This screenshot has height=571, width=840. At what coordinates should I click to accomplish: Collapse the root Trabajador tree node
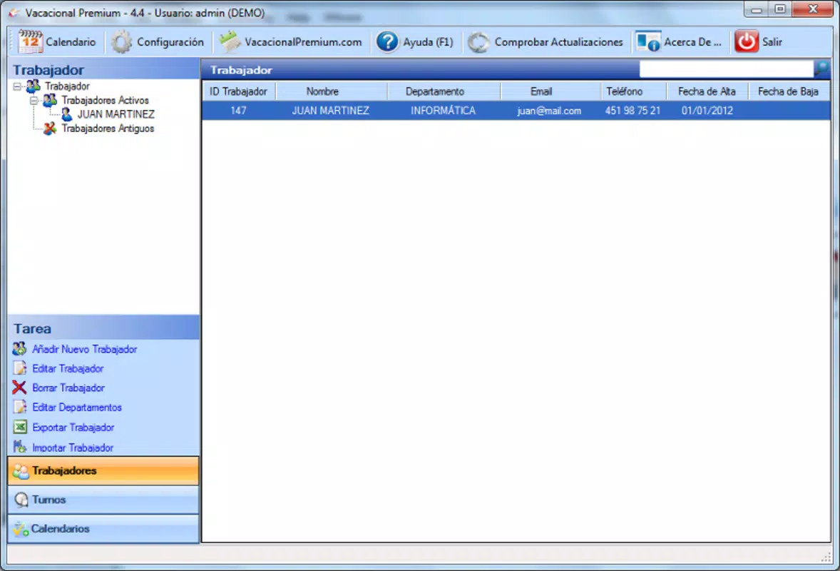[17, 86]
